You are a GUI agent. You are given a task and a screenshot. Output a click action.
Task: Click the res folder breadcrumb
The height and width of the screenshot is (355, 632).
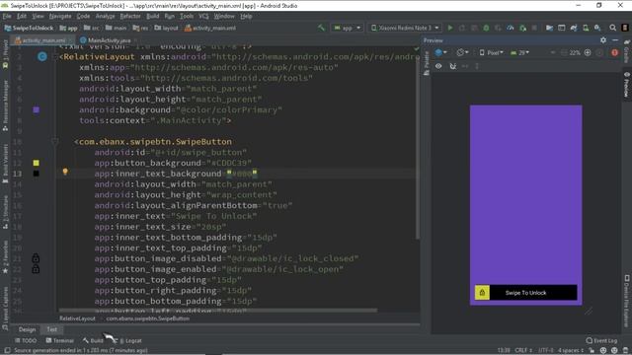tap(140, 28)
